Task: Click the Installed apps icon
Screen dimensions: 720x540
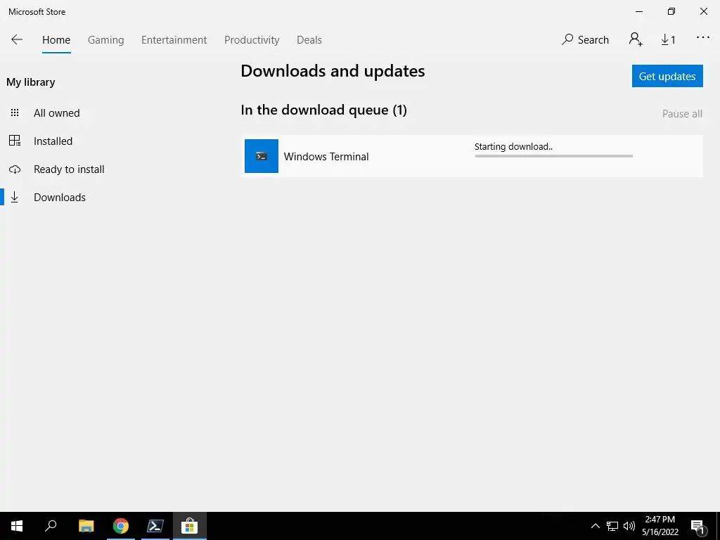Action: [15, 141]
